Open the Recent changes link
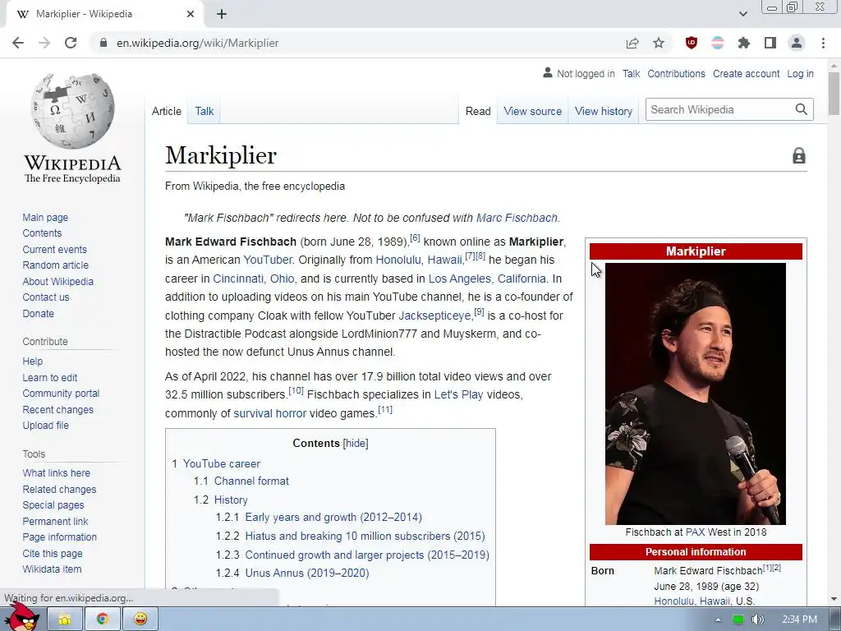The image size is (841, 631). click(x=58, y=409)
